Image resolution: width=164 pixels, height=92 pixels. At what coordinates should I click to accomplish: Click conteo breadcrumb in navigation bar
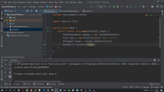tap(41, 7)
